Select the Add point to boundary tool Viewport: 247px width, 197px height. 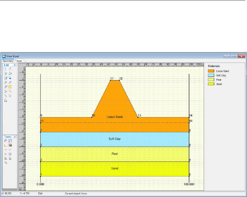click(6, 74)
